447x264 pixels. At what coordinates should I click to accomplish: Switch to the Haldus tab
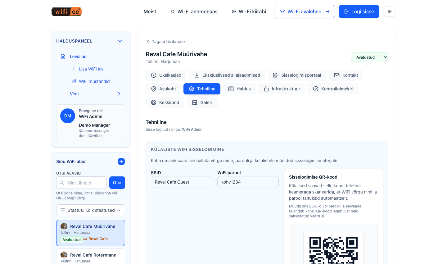(x=239, y=89)
